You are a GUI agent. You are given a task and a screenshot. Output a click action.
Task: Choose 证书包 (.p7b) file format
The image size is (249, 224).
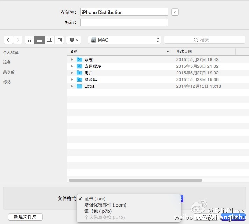click(129, 211)
